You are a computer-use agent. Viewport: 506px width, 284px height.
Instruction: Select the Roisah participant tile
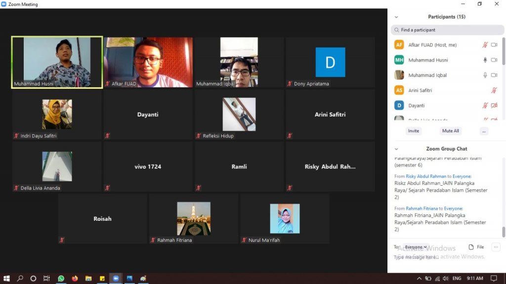tap(103, 219)
